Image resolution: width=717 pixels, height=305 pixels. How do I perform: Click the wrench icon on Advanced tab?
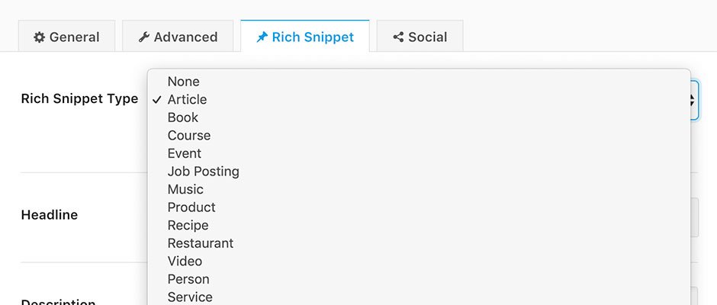coord(143,37)
